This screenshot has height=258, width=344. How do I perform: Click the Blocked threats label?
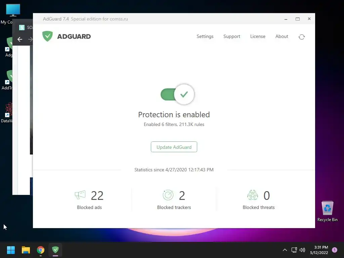[259, 207]
